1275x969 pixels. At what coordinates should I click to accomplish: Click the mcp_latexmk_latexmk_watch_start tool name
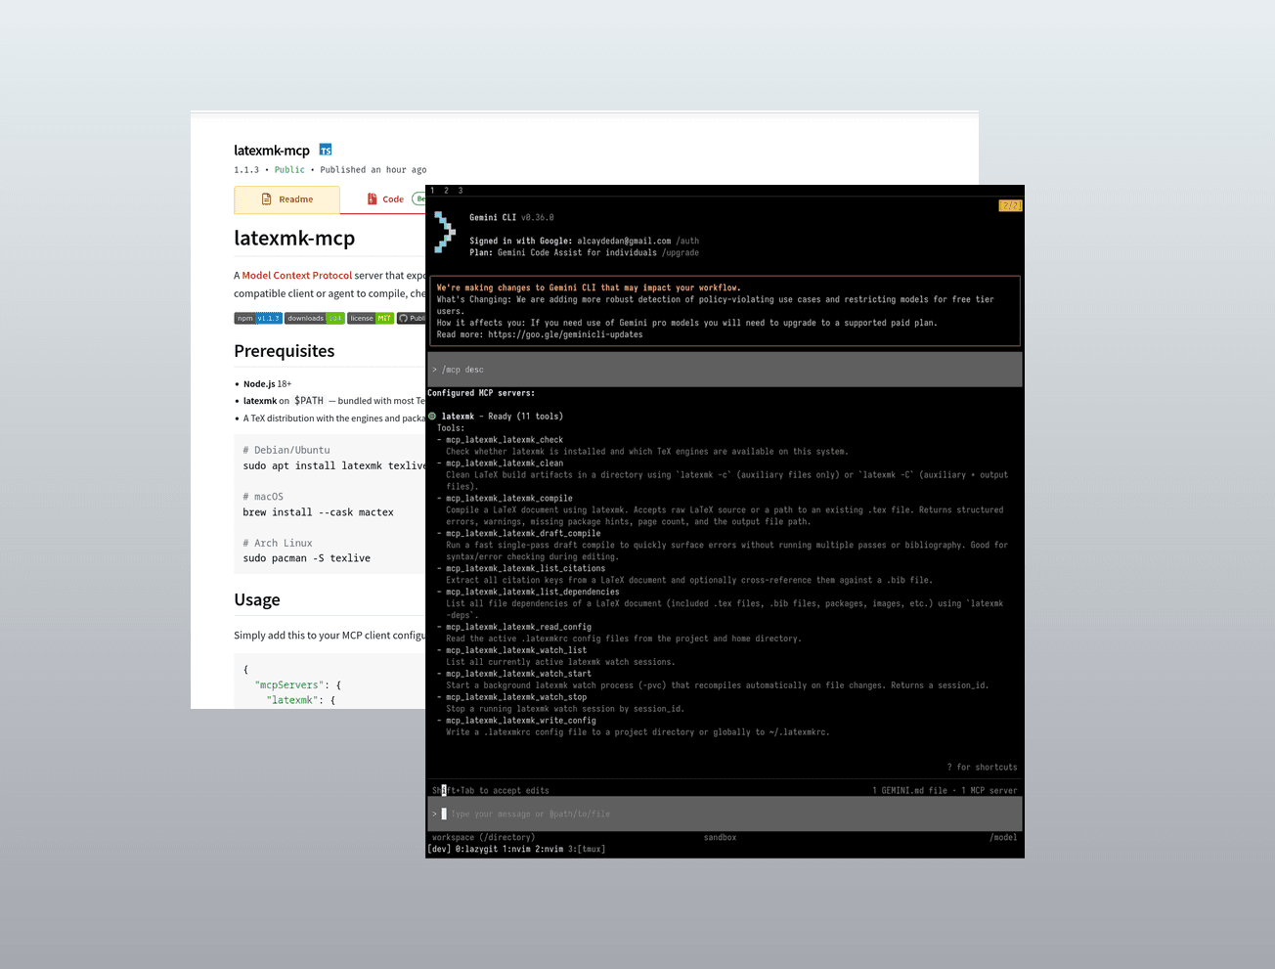pos(518,675)
